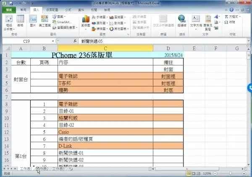Open Clip Art (美工圖案) icon
The image size is (252, 177).
click(x=45, y=21)
